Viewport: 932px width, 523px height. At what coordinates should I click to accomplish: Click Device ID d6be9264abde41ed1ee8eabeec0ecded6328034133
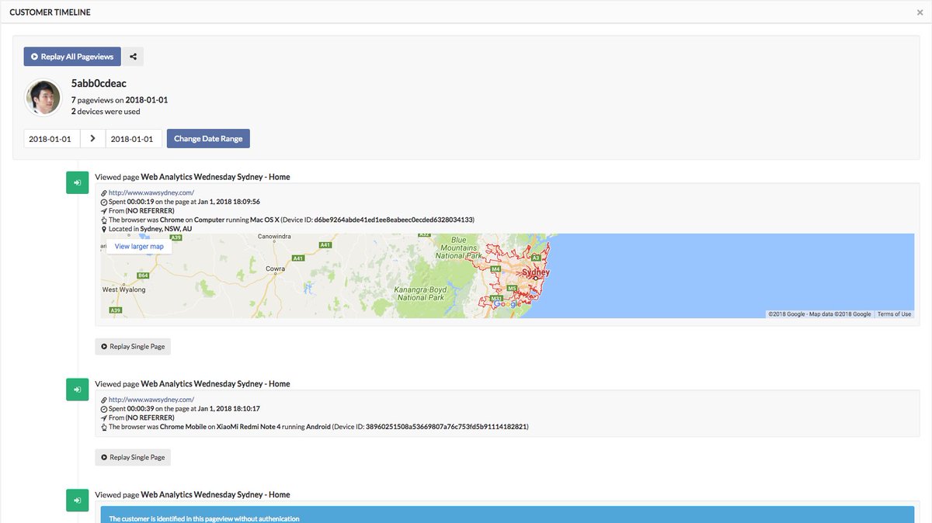(393, 220)
